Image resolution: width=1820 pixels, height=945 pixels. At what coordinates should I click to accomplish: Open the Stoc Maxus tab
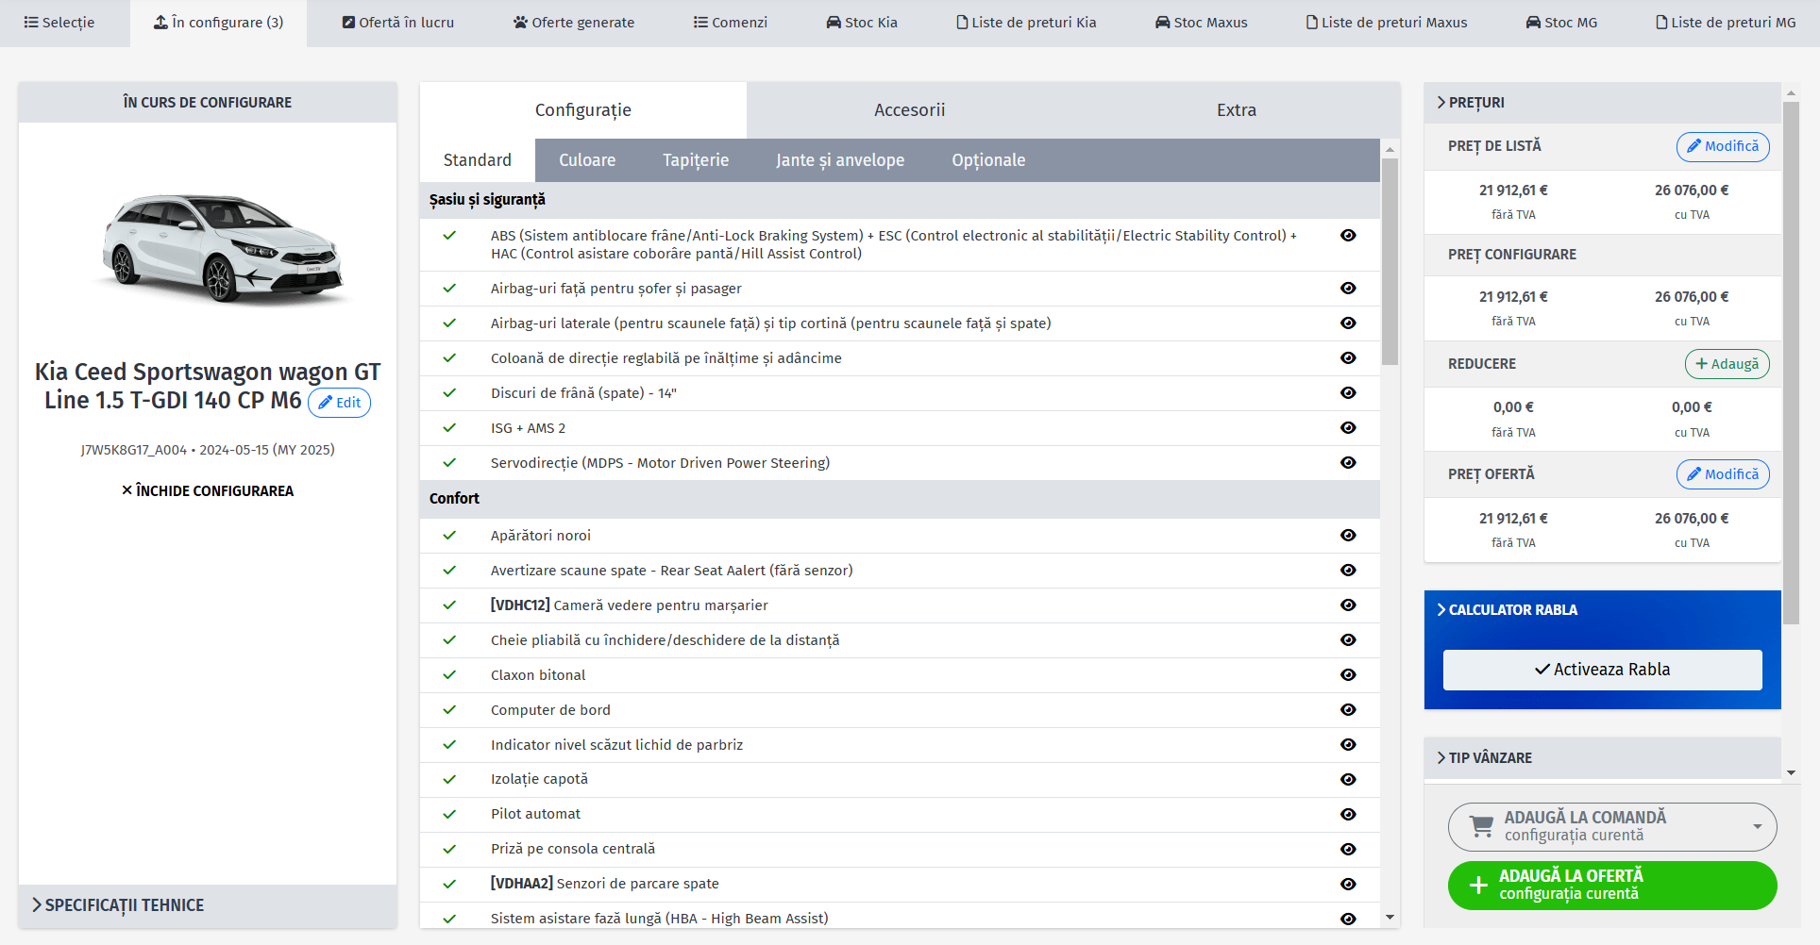point(1201,23)
